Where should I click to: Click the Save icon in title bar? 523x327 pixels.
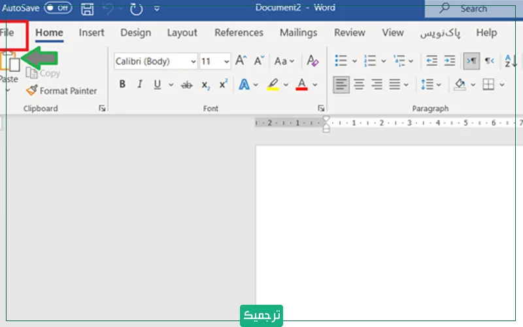87,9
